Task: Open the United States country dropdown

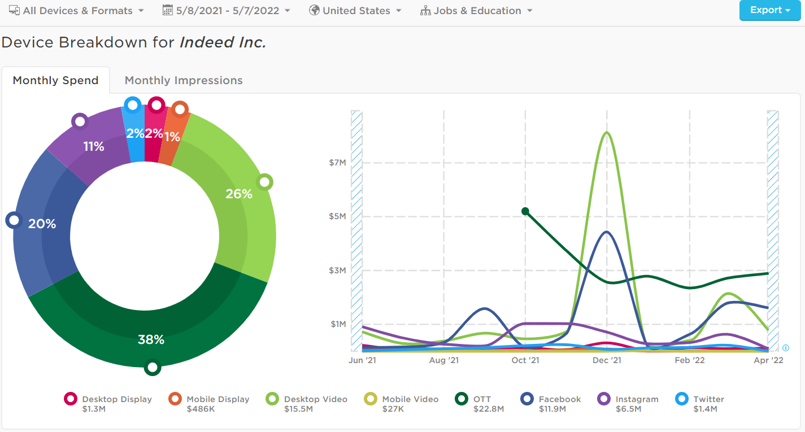Action: pos(355,10)
